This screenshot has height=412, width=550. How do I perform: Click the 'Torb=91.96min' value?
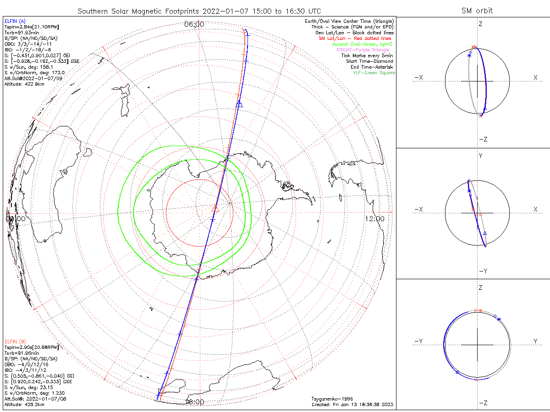pyautogui.click(x=21, y=353)
